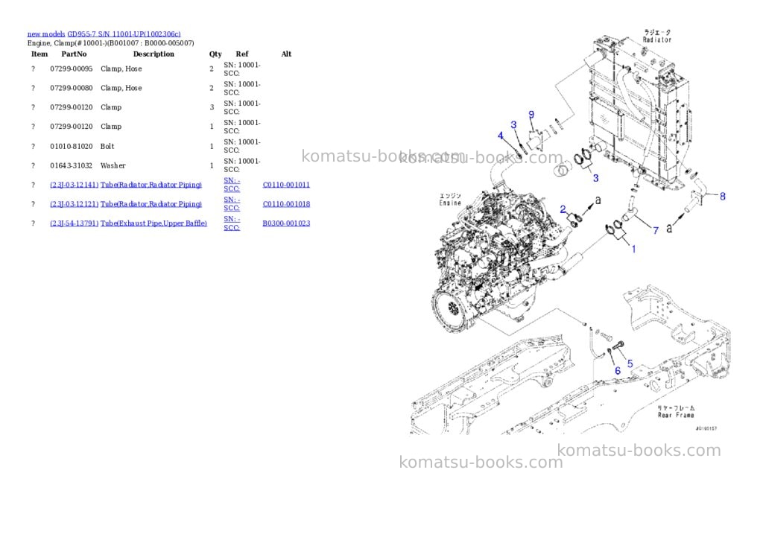The width and height of the screenshot is (763, 540).
Task: Click callout number 2 in diagram
Action: click(x=563, y=209)
